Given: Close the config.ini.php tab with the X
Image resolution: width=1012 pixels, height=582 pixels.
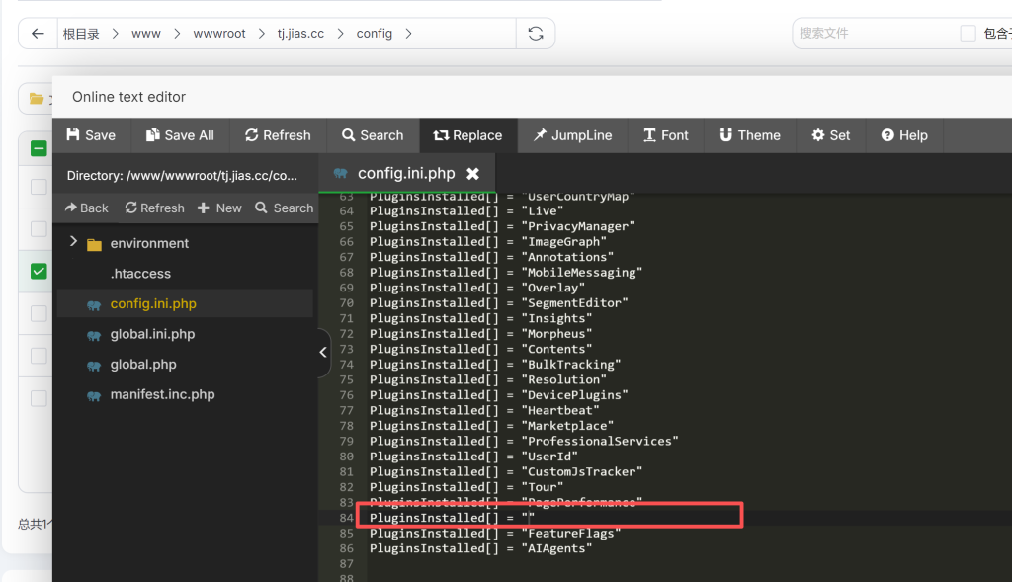Looking at the screenshot, I should (x=473, y=174).
